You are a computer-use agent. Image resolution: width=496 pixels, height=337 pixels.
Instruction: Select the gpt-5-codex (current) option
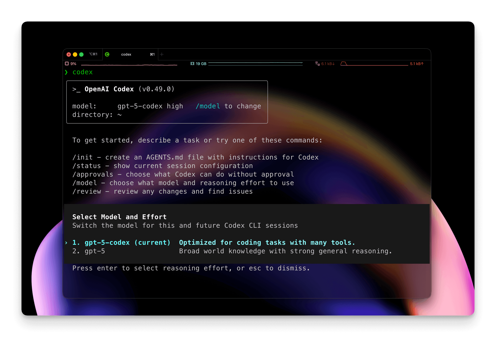point(121,242)
